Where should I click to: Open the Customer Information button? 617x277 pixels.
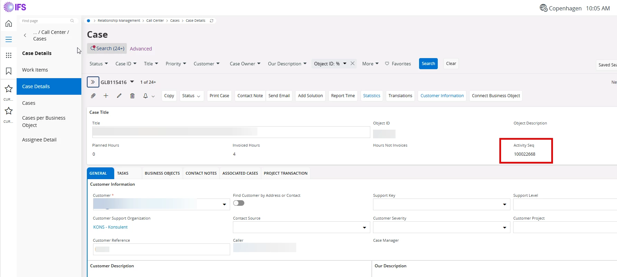point(442,96)
